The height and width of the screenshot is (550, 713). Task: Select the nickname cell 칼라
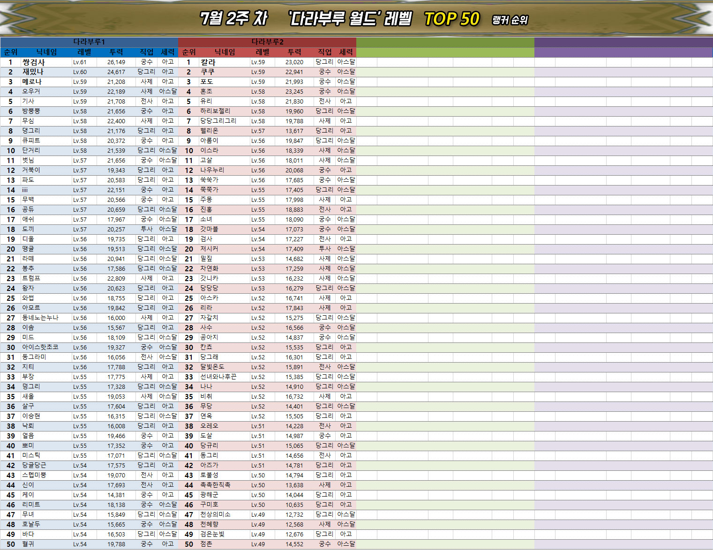(208, 62)
